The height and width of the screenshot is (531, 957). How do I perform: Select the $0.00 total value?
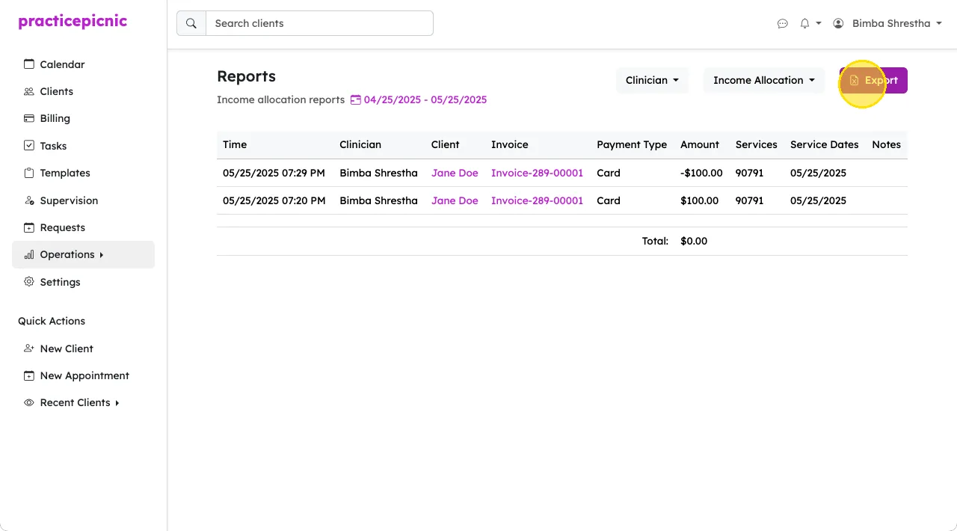(x=694, y=241)
